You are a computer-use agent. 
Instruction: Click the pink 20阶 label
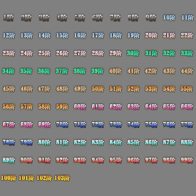pos(151,36)
